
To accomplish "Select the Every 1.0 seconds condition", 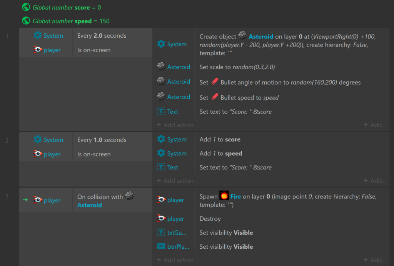I will (102, 140).
